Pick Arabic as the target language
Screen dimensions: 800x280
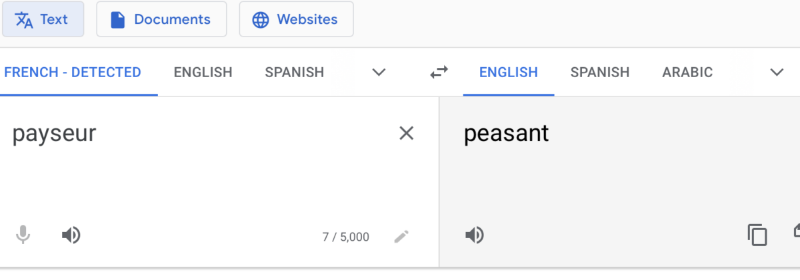click(x=687, y=72)
